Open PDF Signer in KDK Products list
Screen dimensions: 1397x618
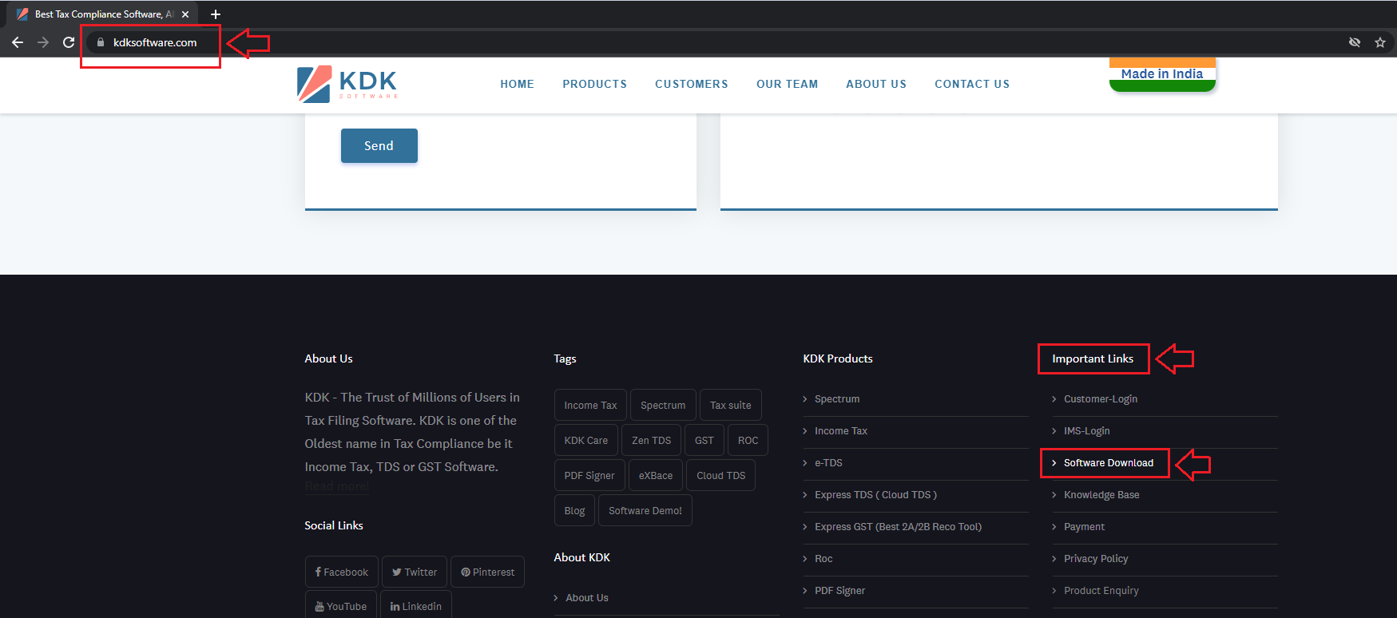(x=839, y=590)
